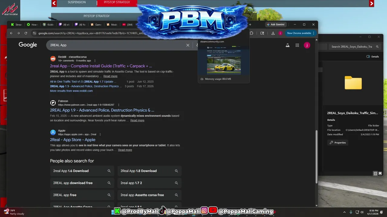Open SUSPENSION tab in Assetto Corsa
Image resolution: width=387 pixels, height=217 pixels.
click(76, 2)
